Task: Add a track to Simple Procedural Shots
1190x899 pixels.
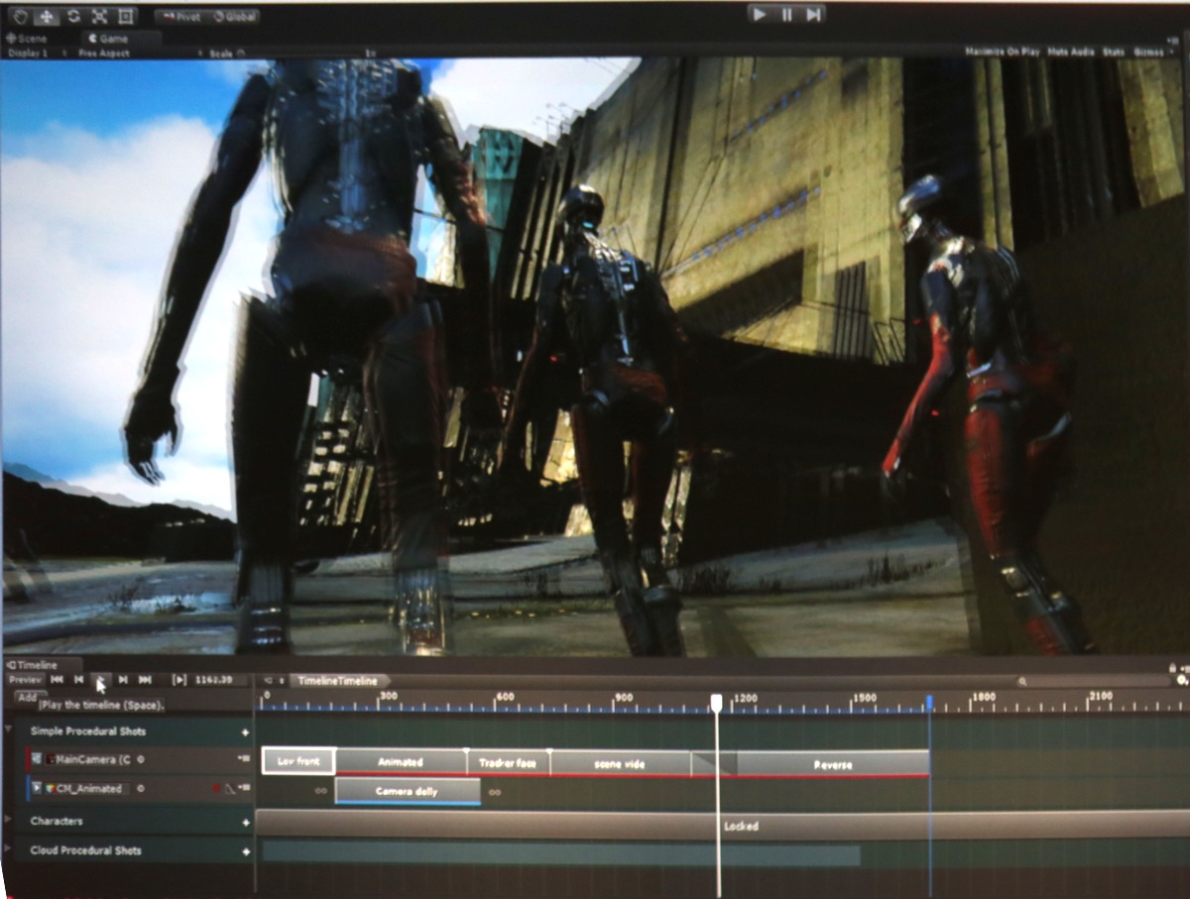Action: coord(245,732)
